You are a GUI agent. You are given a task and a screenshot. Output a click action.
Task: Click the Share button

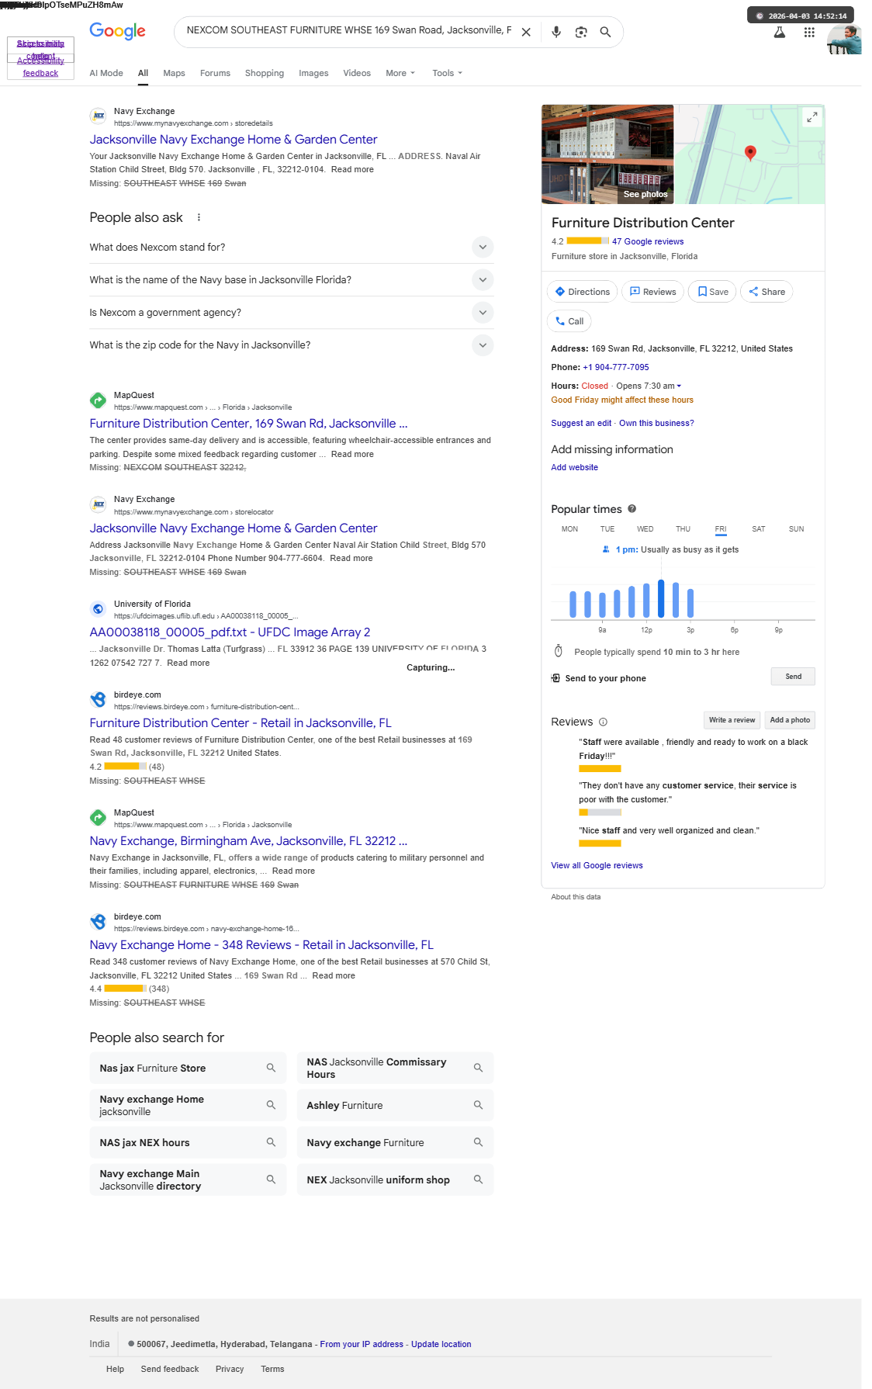tap(766, 292)
